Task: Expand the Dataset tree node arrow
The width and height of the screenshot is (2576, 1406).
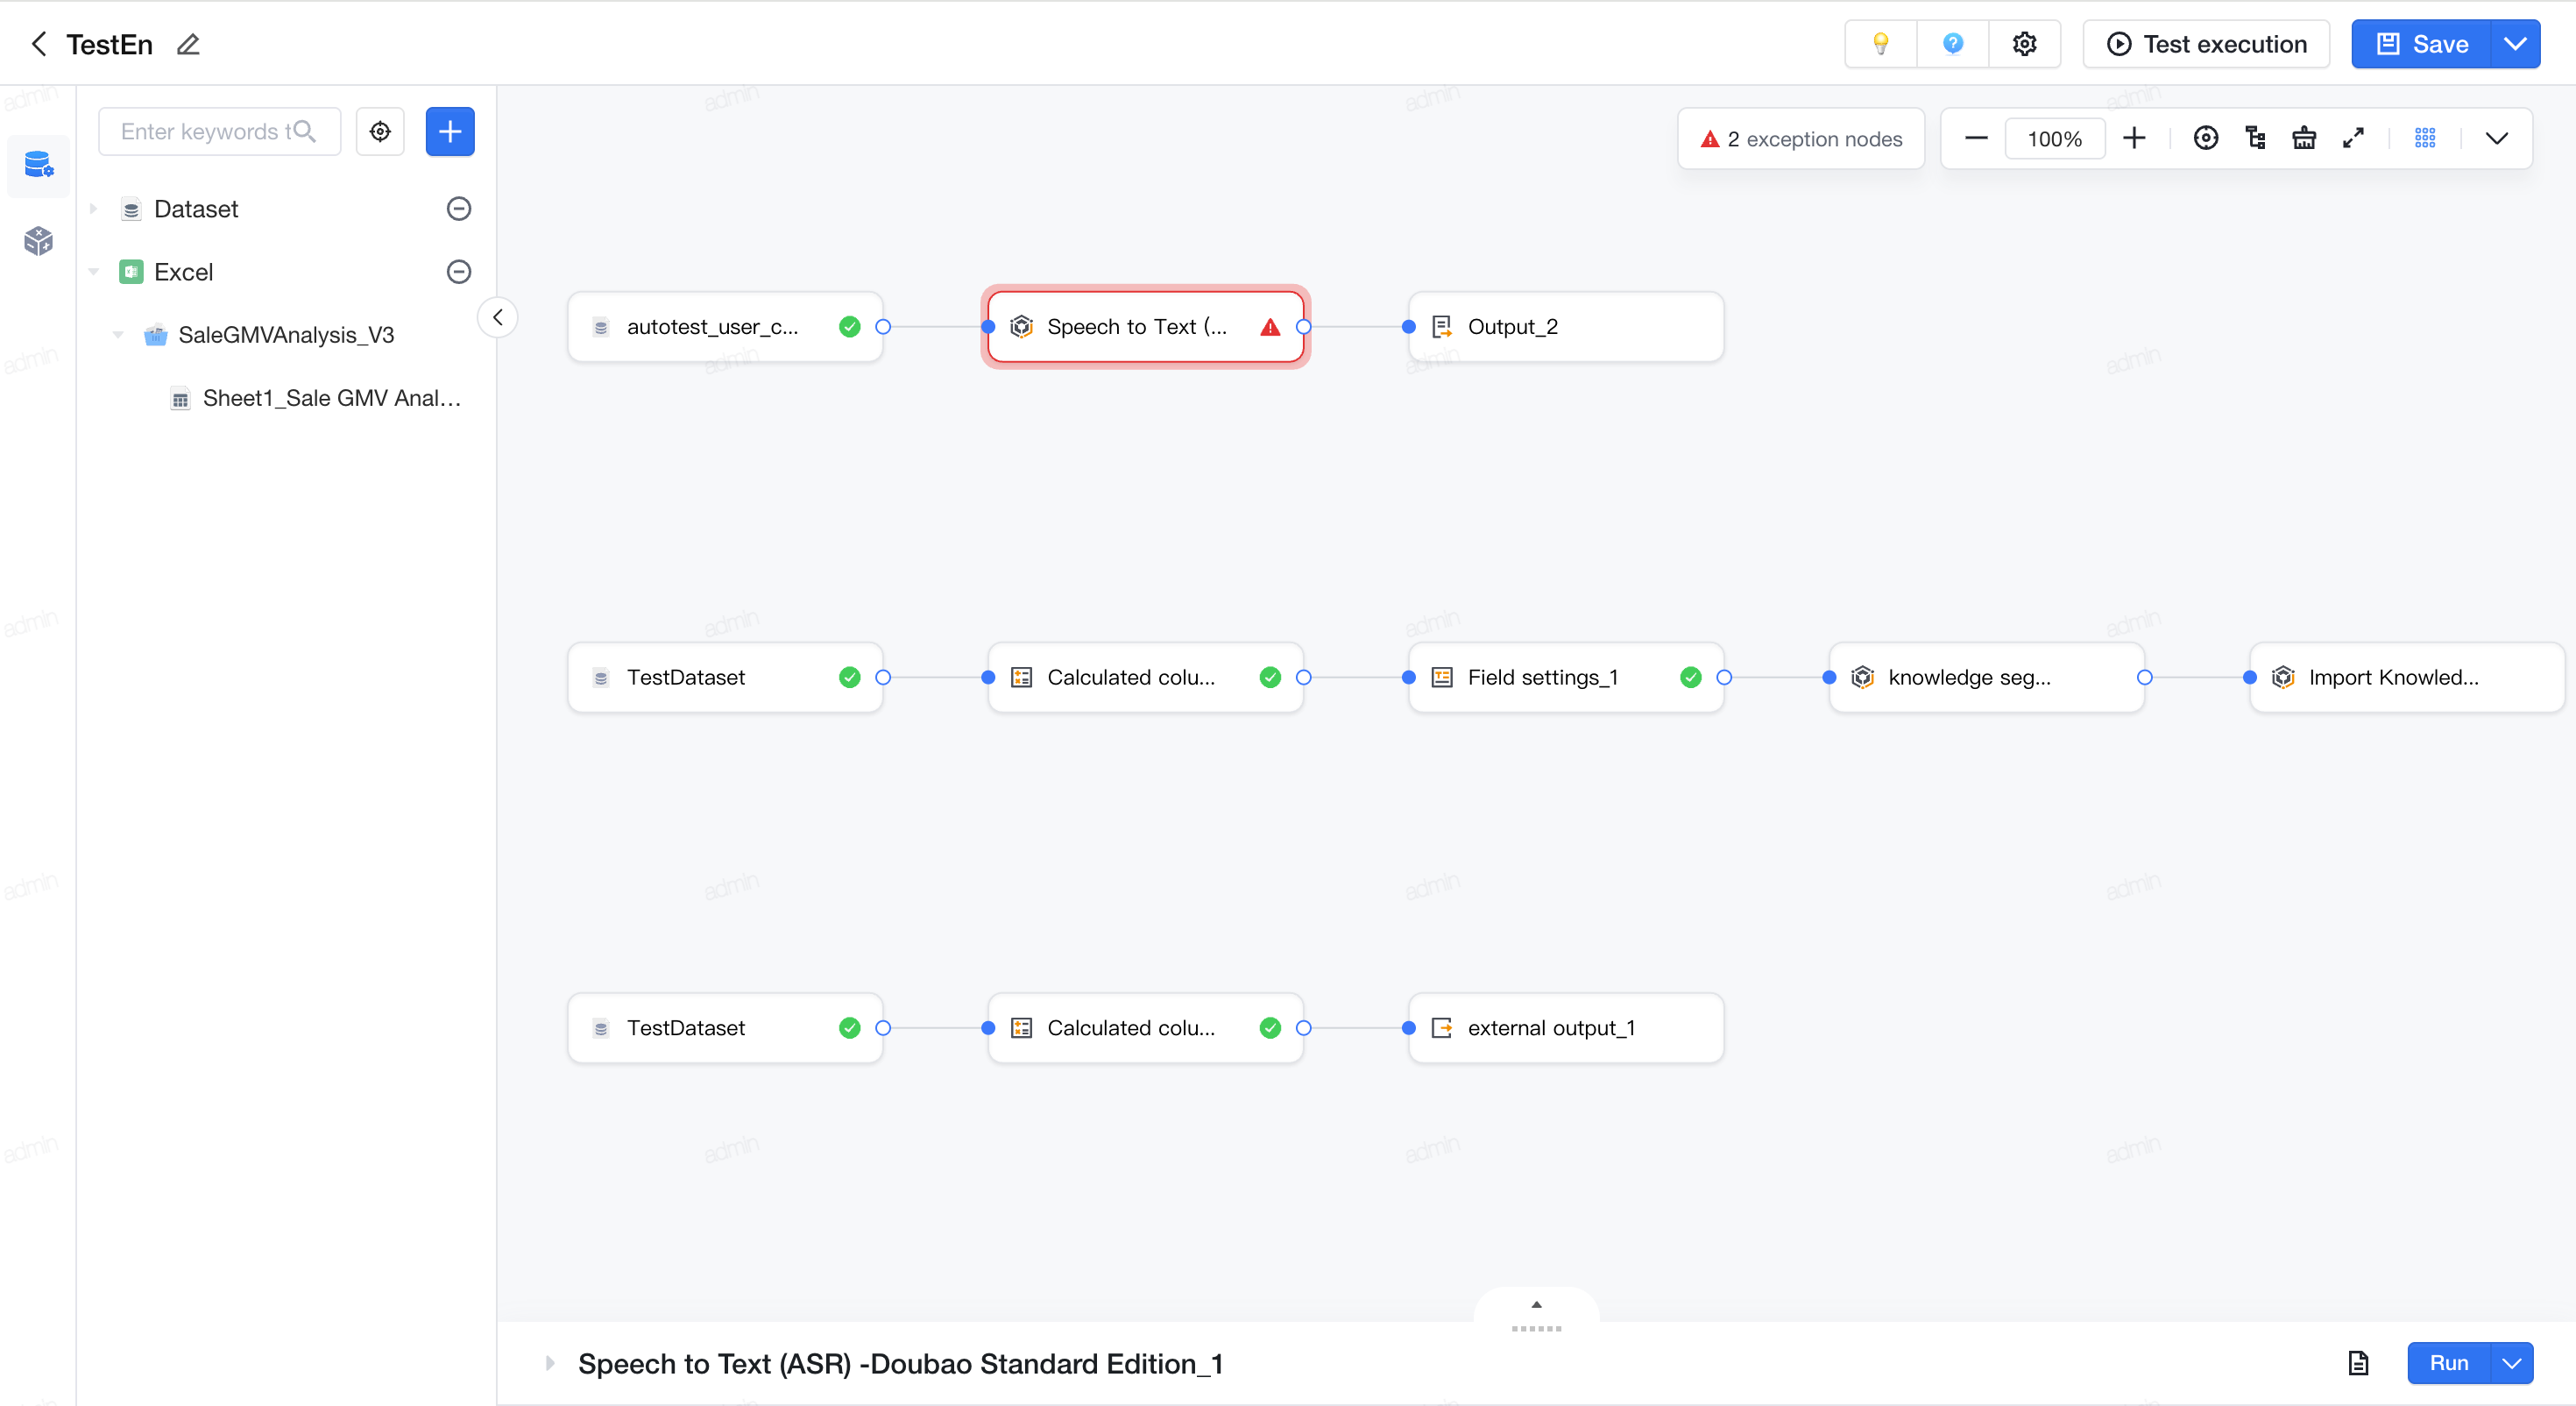Action: (93, 208)
